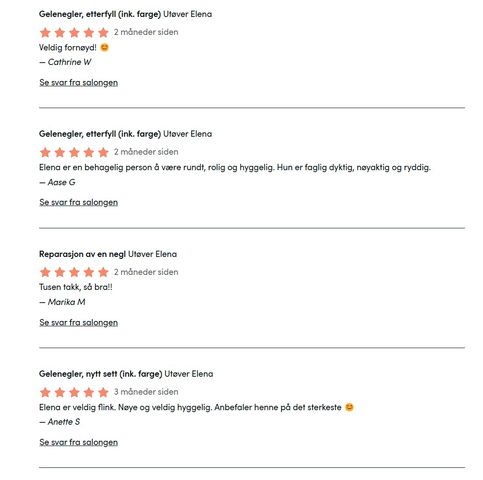Click the reviewer name Anette S

(x=63, y=422)
